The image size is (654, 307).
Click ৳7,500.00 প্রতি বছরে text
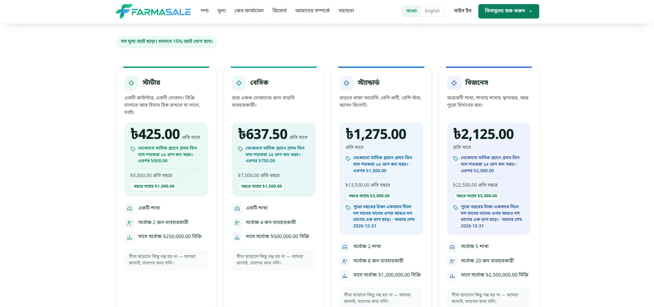point(259,175)
